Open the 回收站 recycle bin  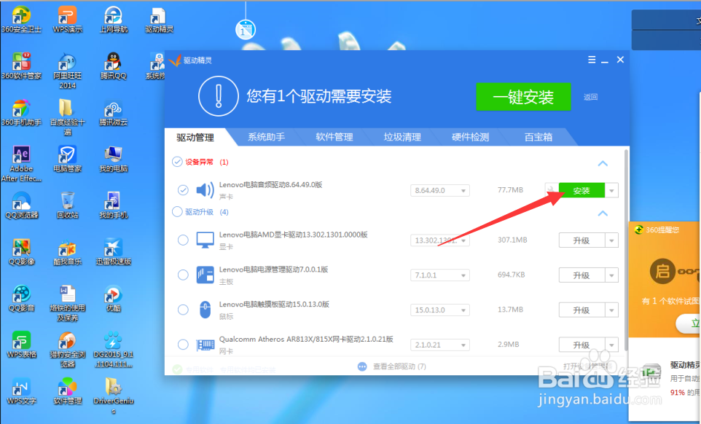(x=68, y=205)
